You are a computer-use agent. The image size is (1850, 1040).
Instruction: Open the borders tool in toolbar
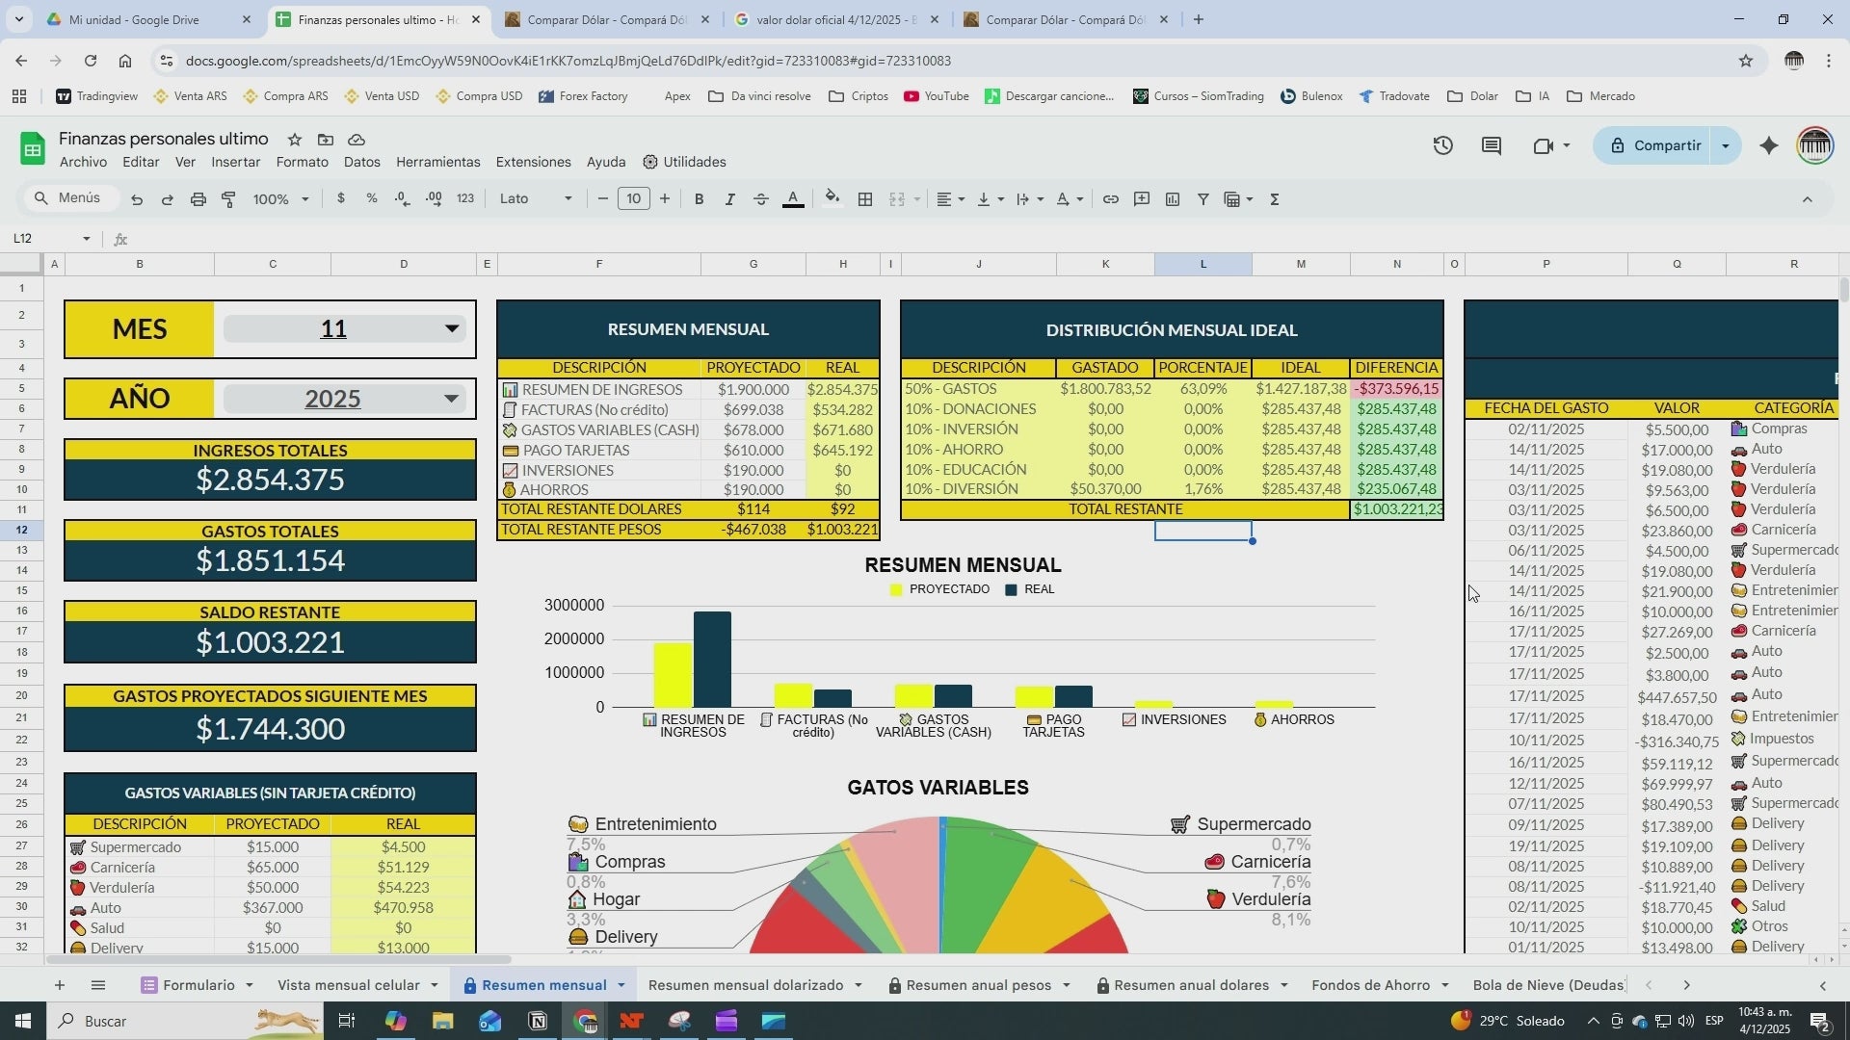click(865, 199)
